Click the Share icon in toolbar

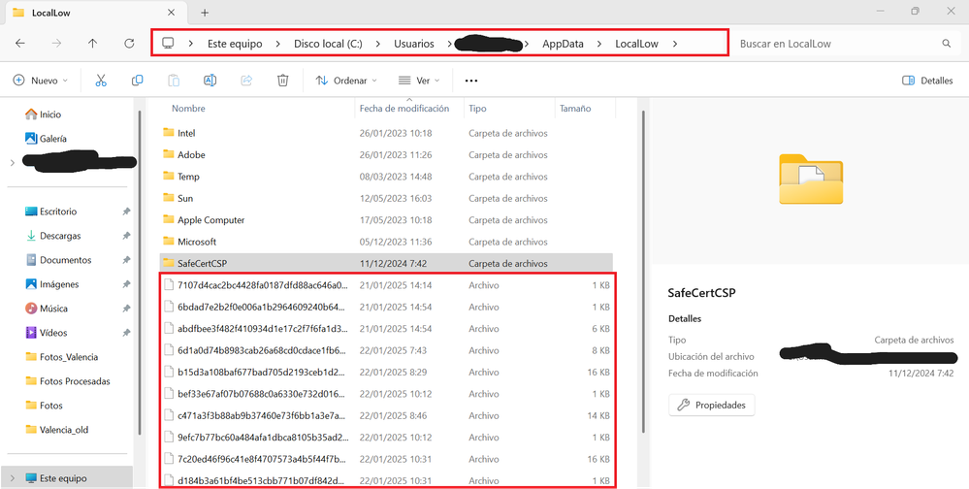[246, 81]
